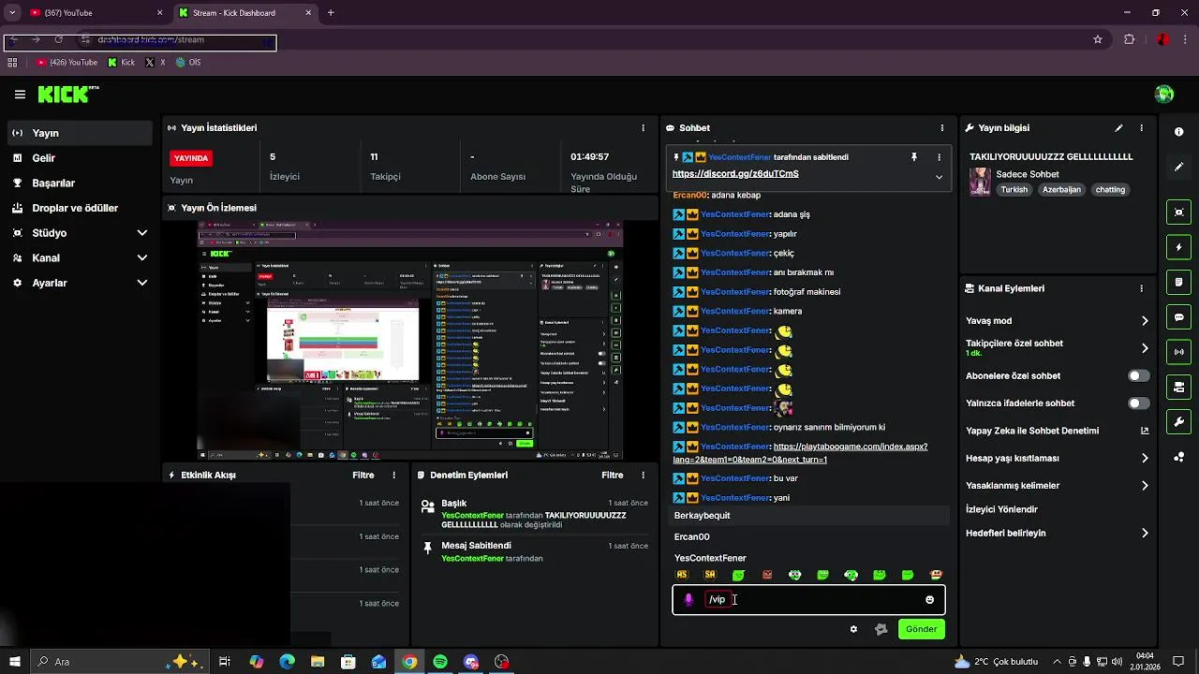Click the Windows Start button

[14, 662]
